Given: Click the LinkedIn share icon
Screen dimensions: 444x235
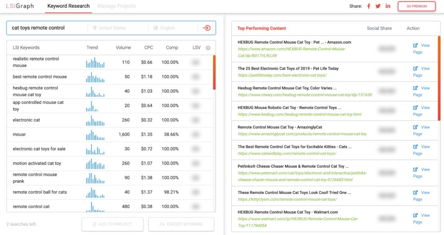Looking at the screenshot, I should click(388, 6).
